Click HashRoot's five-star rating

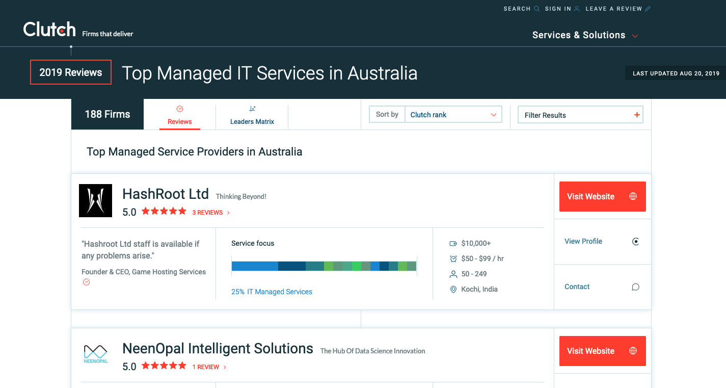[x=164, y=211]
